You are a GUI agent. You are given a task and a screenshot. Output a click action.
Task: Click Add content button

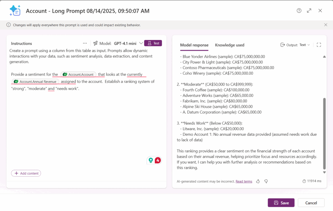pyautogui.click(x=26, y=173)
